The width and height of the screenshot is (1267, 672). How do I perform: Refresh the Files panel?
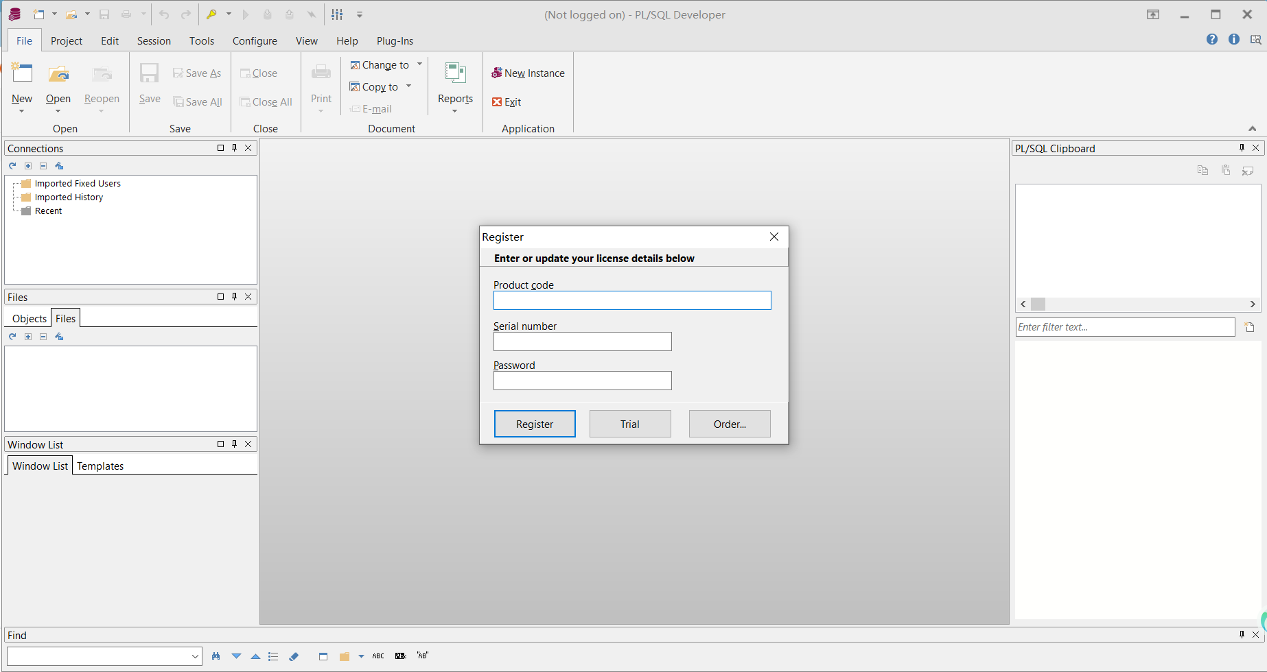click(12, 337)
